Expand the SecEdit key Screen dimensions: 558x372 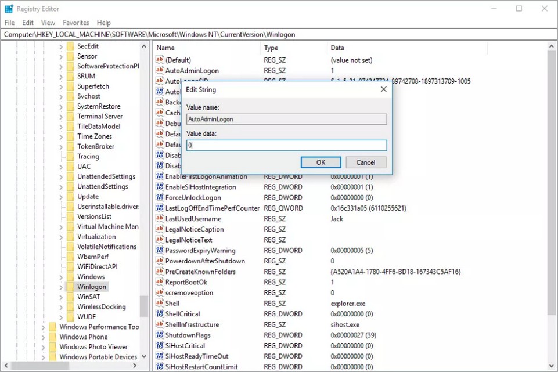tap(61, 46)
